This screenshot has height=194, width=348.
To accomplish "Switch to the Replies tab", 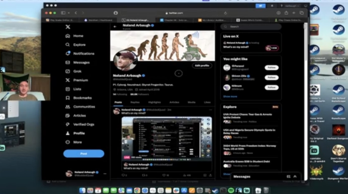I will coord(135,102).
